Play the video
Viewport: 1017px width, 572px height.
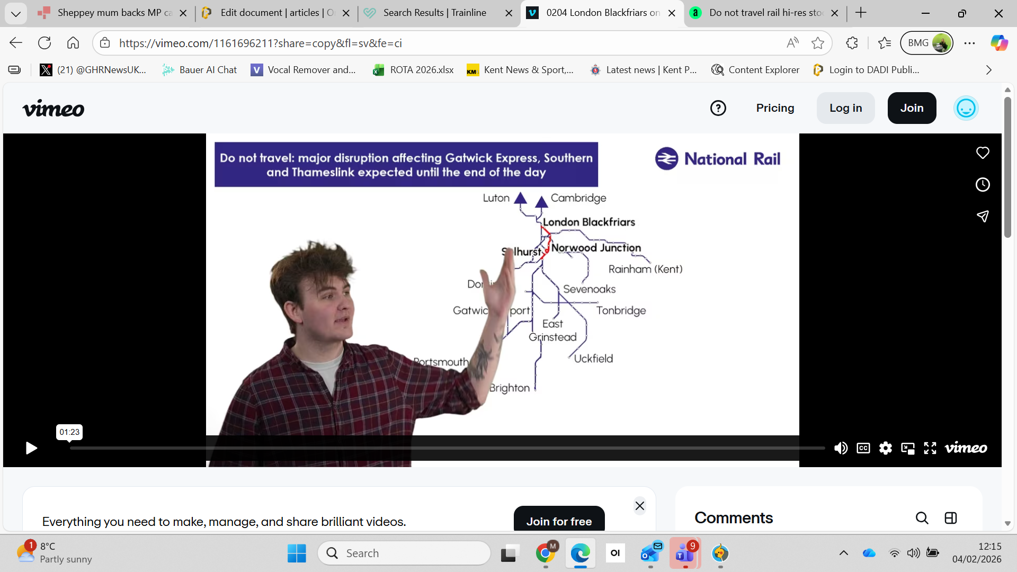tap(31, 448)
